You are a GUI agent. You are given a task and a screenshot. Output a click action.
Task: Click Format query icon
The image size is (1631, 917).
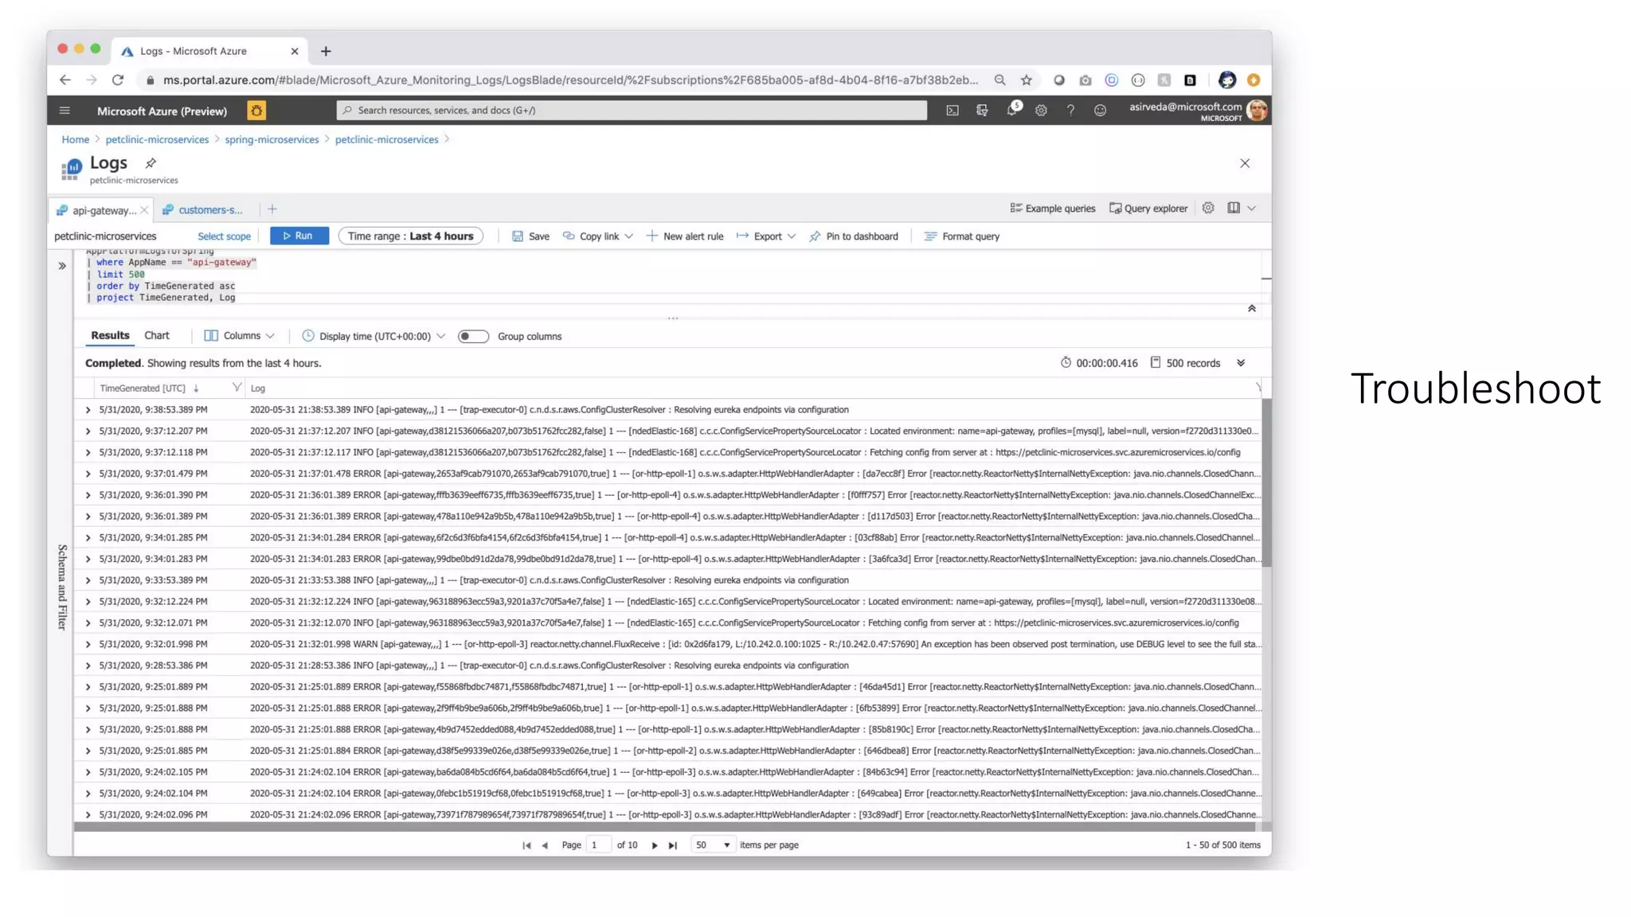click(x=930, y=236)
